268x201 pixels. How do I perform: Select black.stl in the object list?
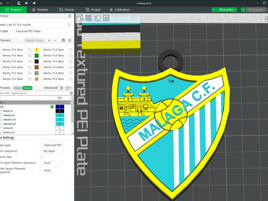(8, 111)
